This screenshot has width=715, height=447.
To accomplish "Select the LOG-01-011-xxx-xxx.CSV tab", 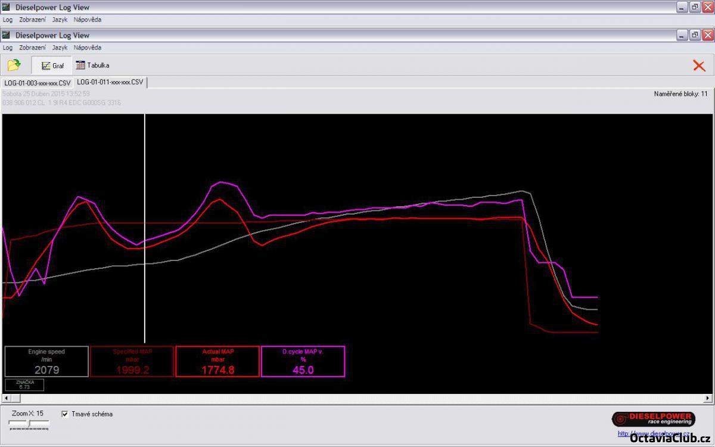I will tap(110, 82).
